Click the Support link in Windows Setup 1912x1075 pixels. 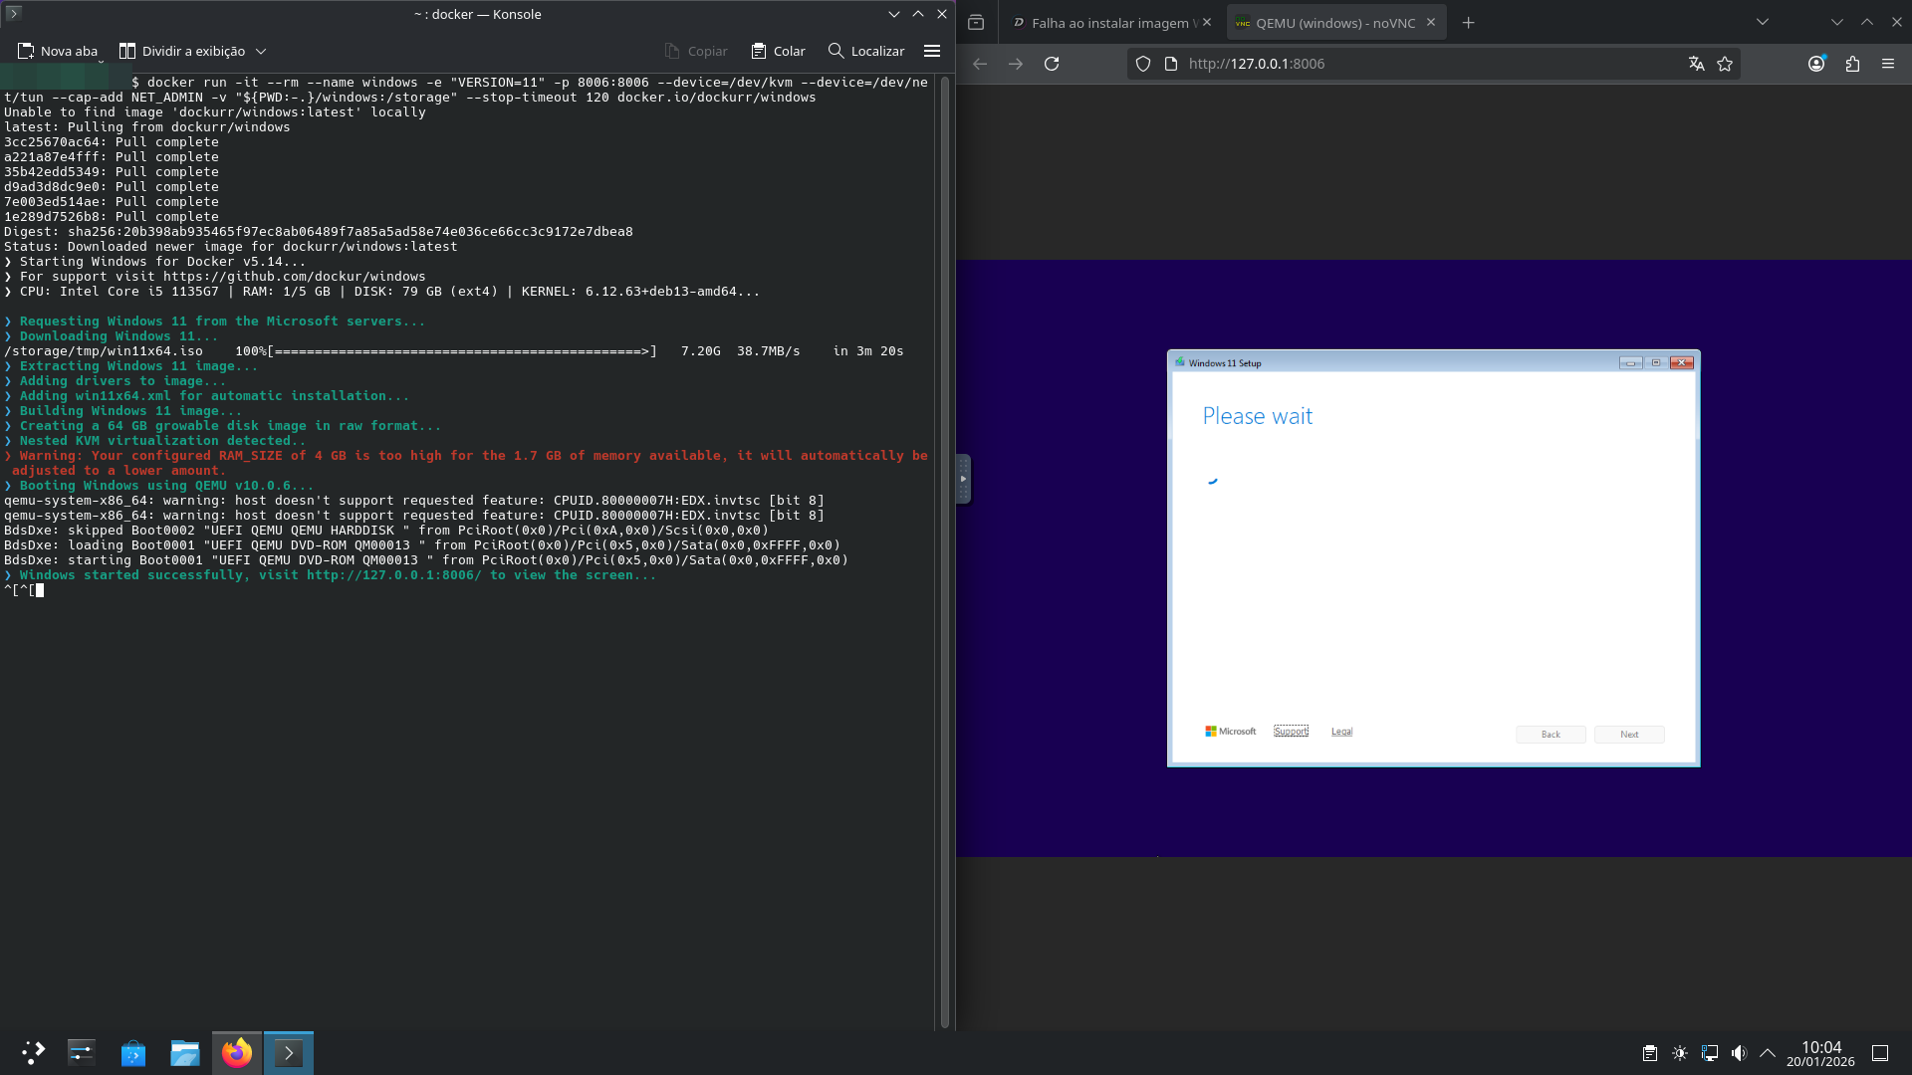point(1291,732)
